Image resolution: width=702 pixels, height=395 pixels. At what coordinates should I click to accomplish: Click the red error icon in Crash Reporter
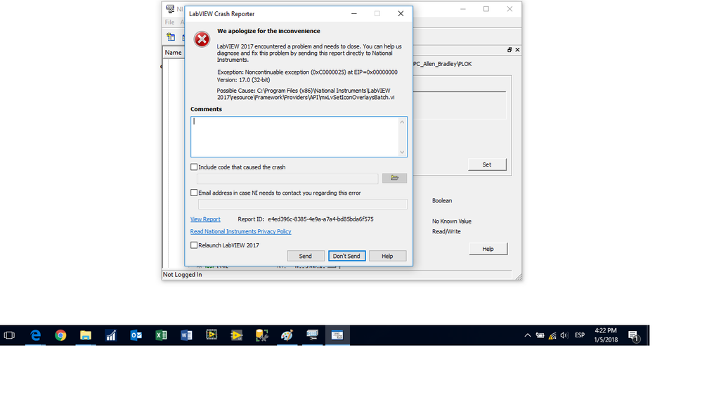(x=202, y=39)
